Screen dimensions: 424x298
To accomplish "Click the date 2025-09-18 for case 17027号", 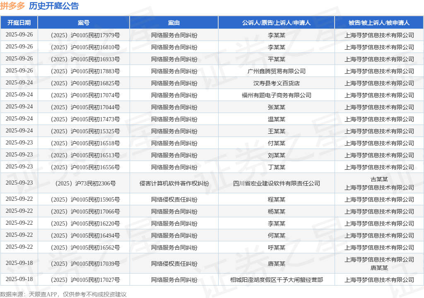I will tap(19, 279).
